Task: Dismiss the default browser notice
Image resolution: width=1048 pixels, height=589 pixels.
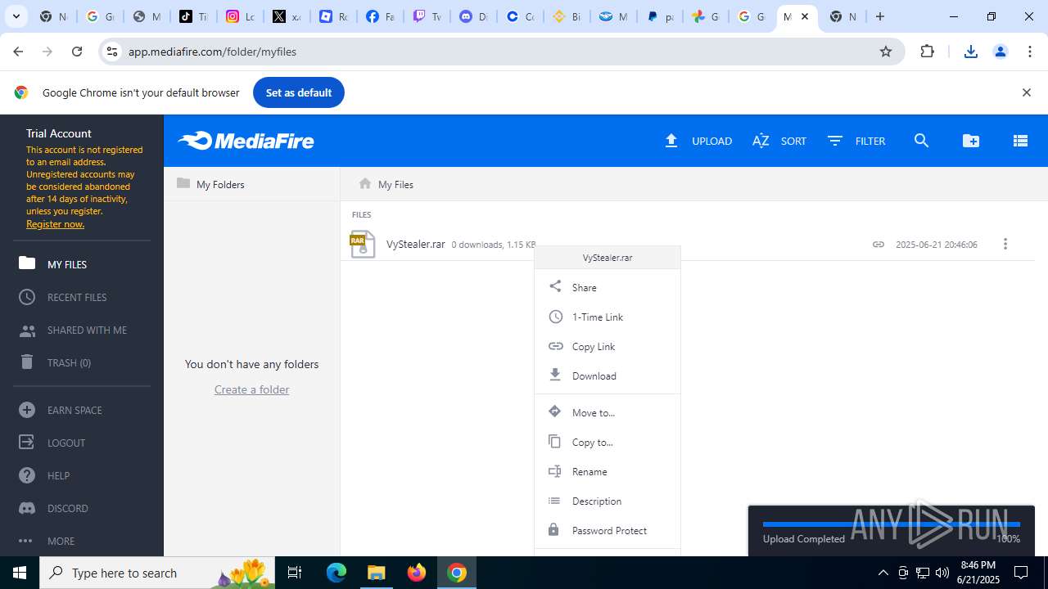Action: tap(1026, 92)
